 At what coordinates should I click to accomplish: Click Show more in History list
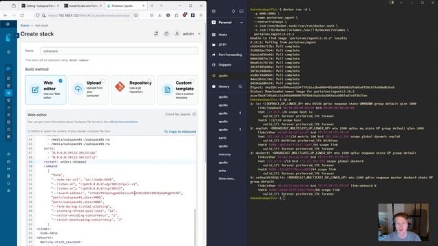[x=227, y=178]
